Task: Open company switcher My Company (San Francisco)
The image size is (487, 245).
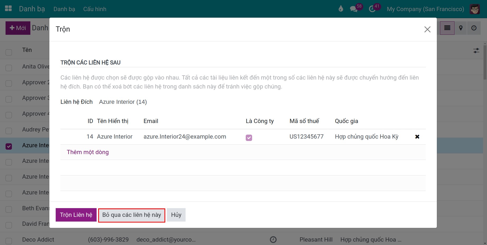Action: [x=425, y=9]
